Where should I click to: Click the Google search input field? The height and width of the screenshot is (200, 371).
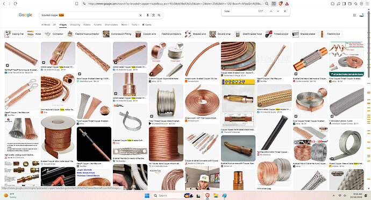click(89, 16)
